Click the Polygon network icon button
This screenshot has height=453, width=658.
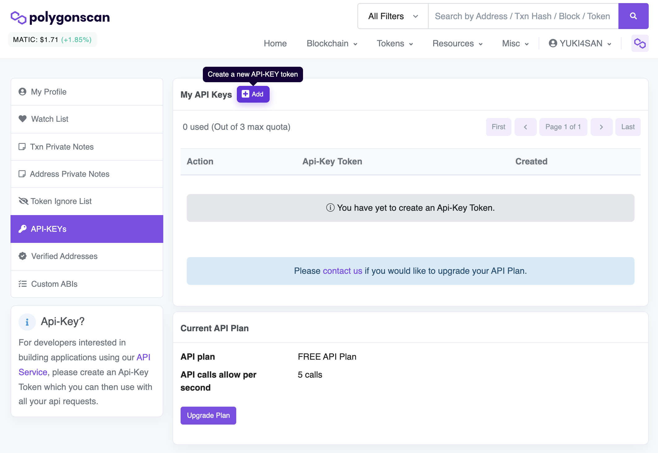pos(640,43)
